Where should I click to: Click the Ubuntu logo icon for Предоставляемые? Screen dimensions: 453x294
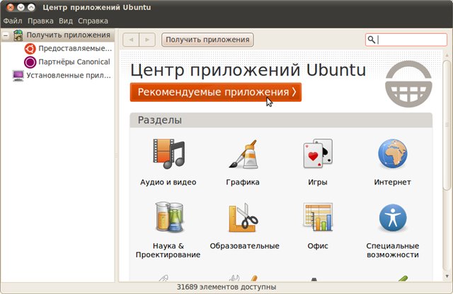pyautogui.click(x=30, y=49)
